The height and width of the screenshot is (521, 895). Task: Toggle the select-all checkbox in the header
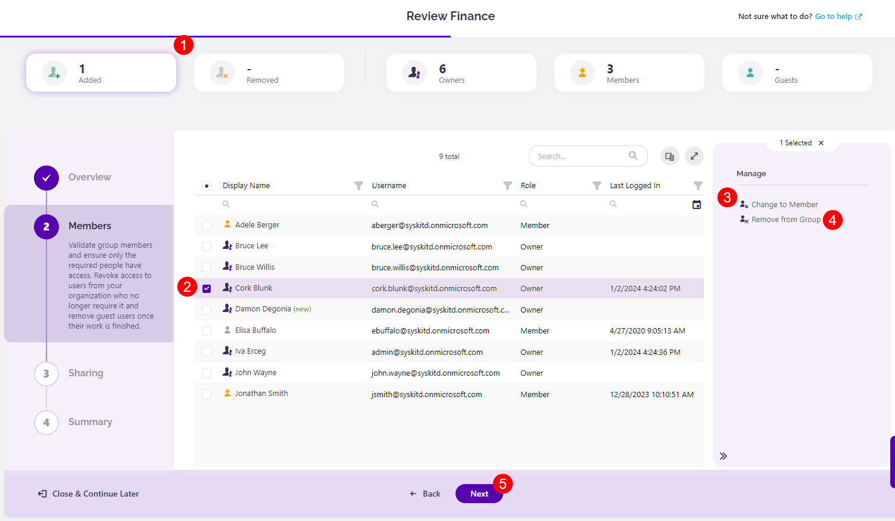[x=207, y=185]
